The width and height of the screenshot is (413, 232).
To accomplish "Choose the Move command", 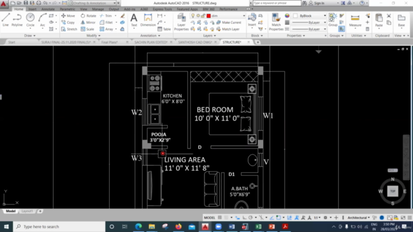I will pyautogui.click(x=68, y=15).
